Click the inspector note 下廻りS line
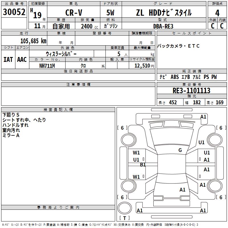The image size is (228, 228). 11,115
